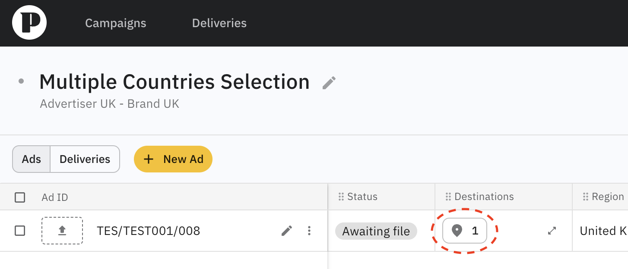Click the upload file icon for TES/TEST001/008
The image size is (628, 269).
[x=62, y=231]
